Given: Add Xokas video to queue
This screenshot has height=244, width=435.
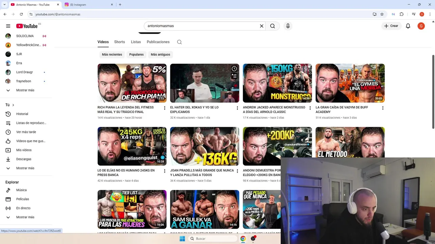Looking at the screenshot, I should 234,76.
